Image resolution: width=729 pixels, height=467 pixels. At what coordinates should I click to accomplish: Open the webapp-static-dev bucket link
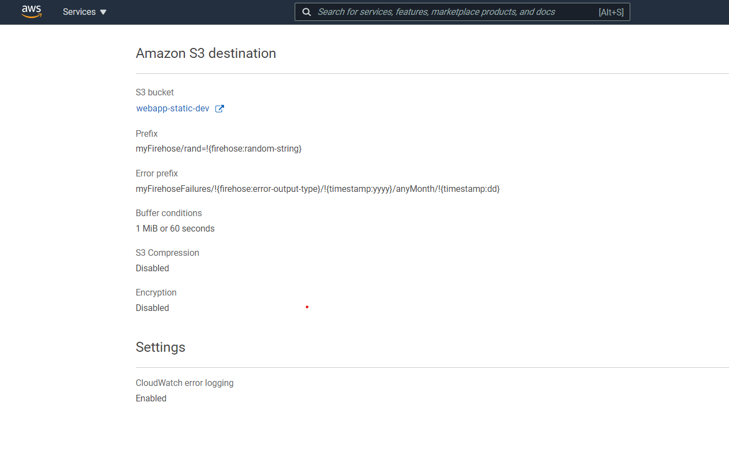point(173,109)
